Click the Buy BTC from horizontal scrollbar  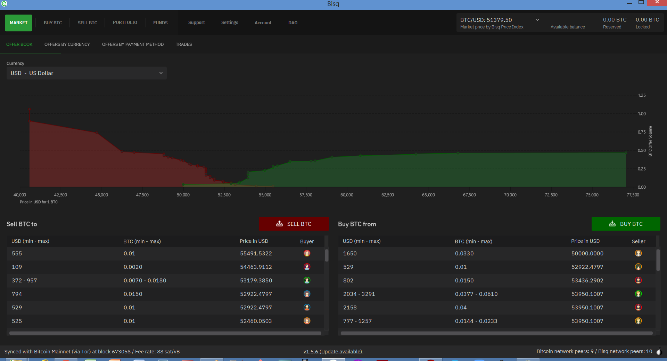pos(496,333)
